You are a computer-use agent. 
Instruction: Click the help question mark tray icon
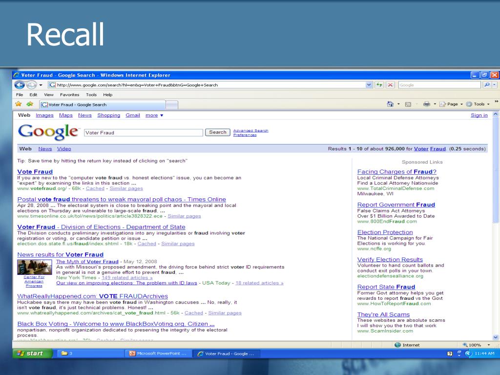(x=450, y=354)
